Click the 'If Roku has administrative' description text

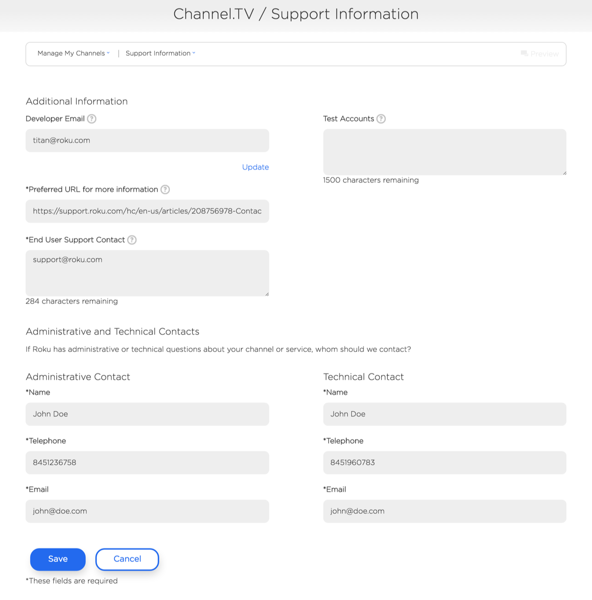click(x=218, y=350)
